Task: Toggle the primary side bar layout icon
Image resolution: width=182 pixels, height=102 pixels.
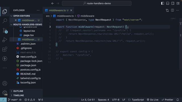Action: click(162, 3)
